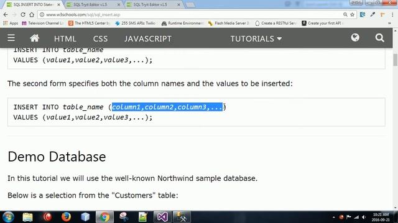
Task: Open a new browser tab
Action: click(190, 5)
